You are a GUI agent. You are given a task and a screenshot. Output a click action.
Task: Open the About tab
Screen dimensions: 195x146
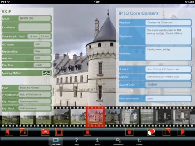tap(97, 141)
